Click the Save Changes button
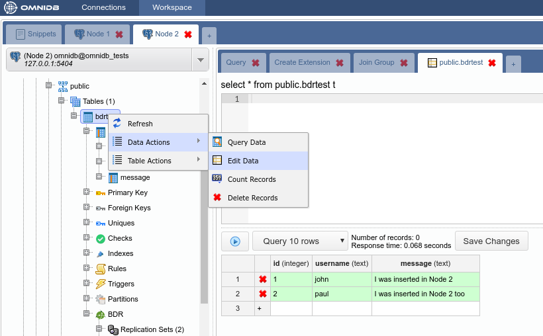The width and height of the screenshot is (543, 336). click(x=491, y=241)
